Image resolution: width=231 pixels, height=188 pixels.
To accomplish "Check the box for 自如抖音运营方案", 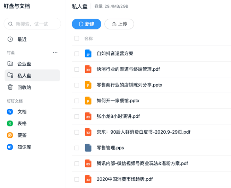I will click(x=77, y=54).
